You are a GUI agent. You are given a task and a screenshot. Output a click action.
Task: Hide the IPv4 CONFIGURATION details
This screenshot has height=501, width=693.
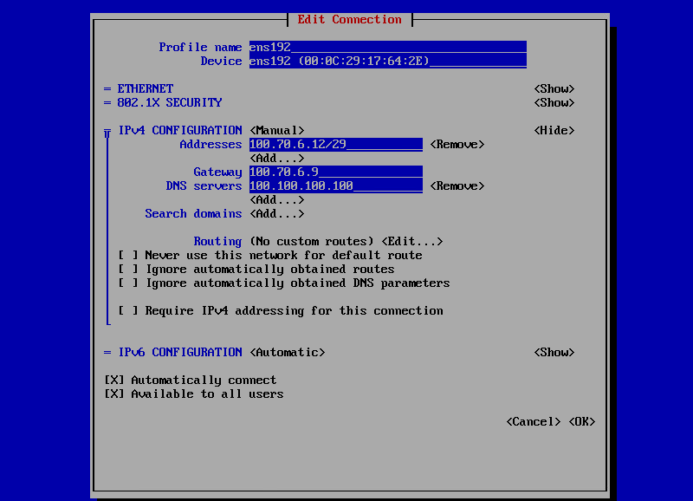(x=554, y=130)
